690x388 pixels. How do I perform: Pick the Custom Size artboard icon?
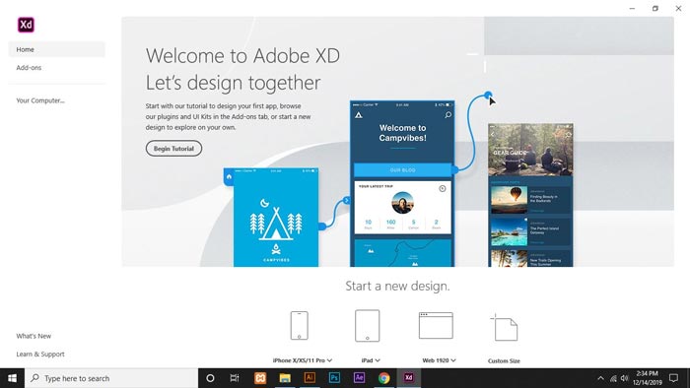505,327
